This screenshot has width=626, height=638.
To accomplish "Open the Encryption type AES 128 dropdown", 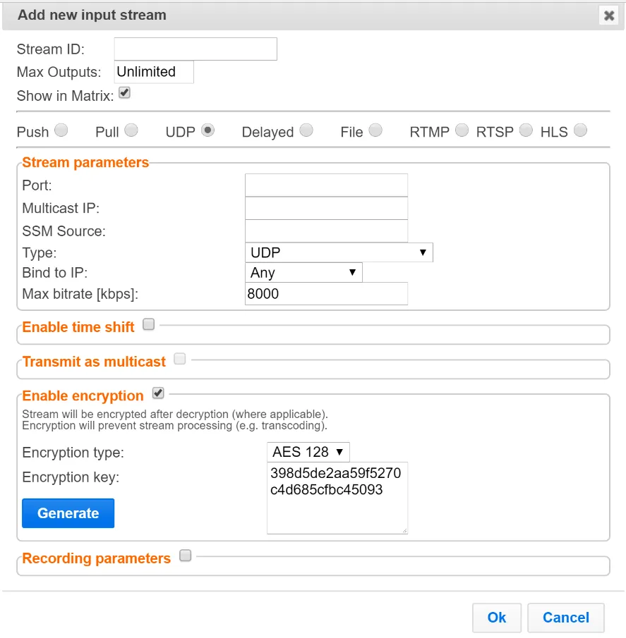I will pos(308,452).
